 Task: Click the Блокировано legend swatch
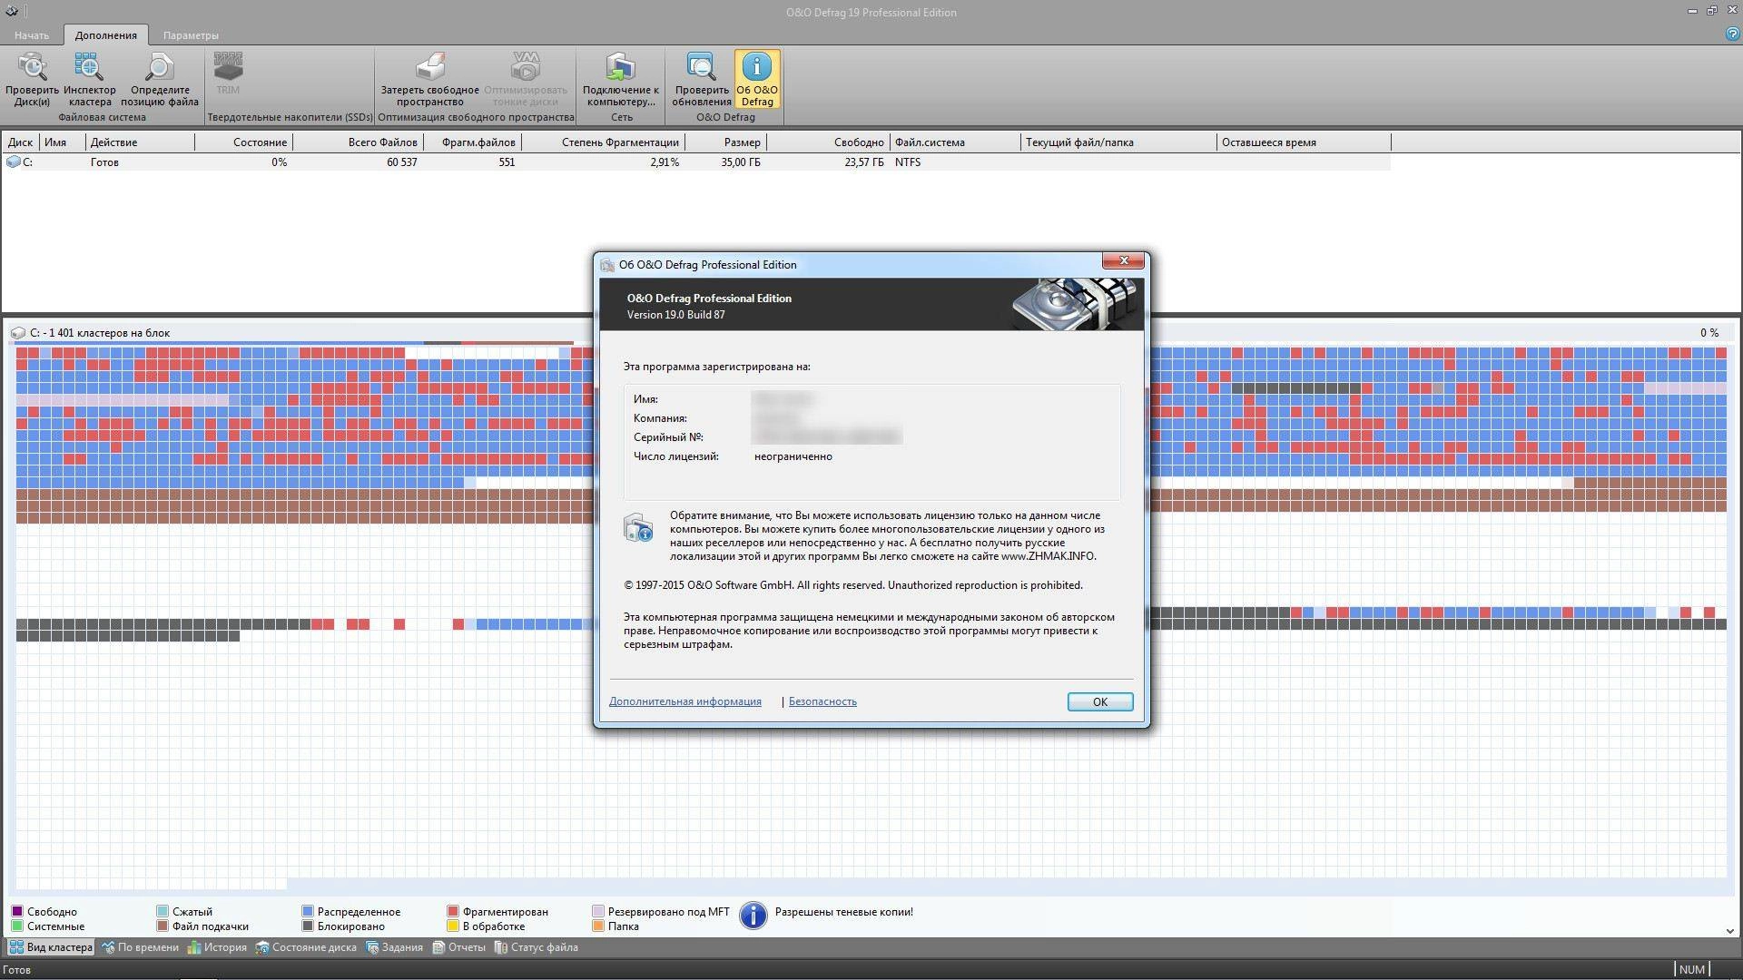point(308,926)
